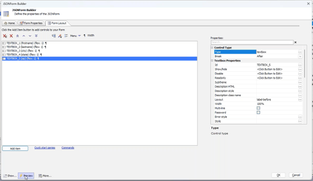This screenshot has width=313, height=181.
Task: Click the properties grid vertical scrollbar
Action: pos(304,64)
